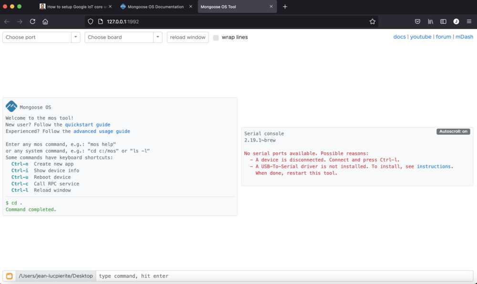Click the Ctrl-i Show device info shortcut
Screen dimensions: 477x284
point(45,171)
